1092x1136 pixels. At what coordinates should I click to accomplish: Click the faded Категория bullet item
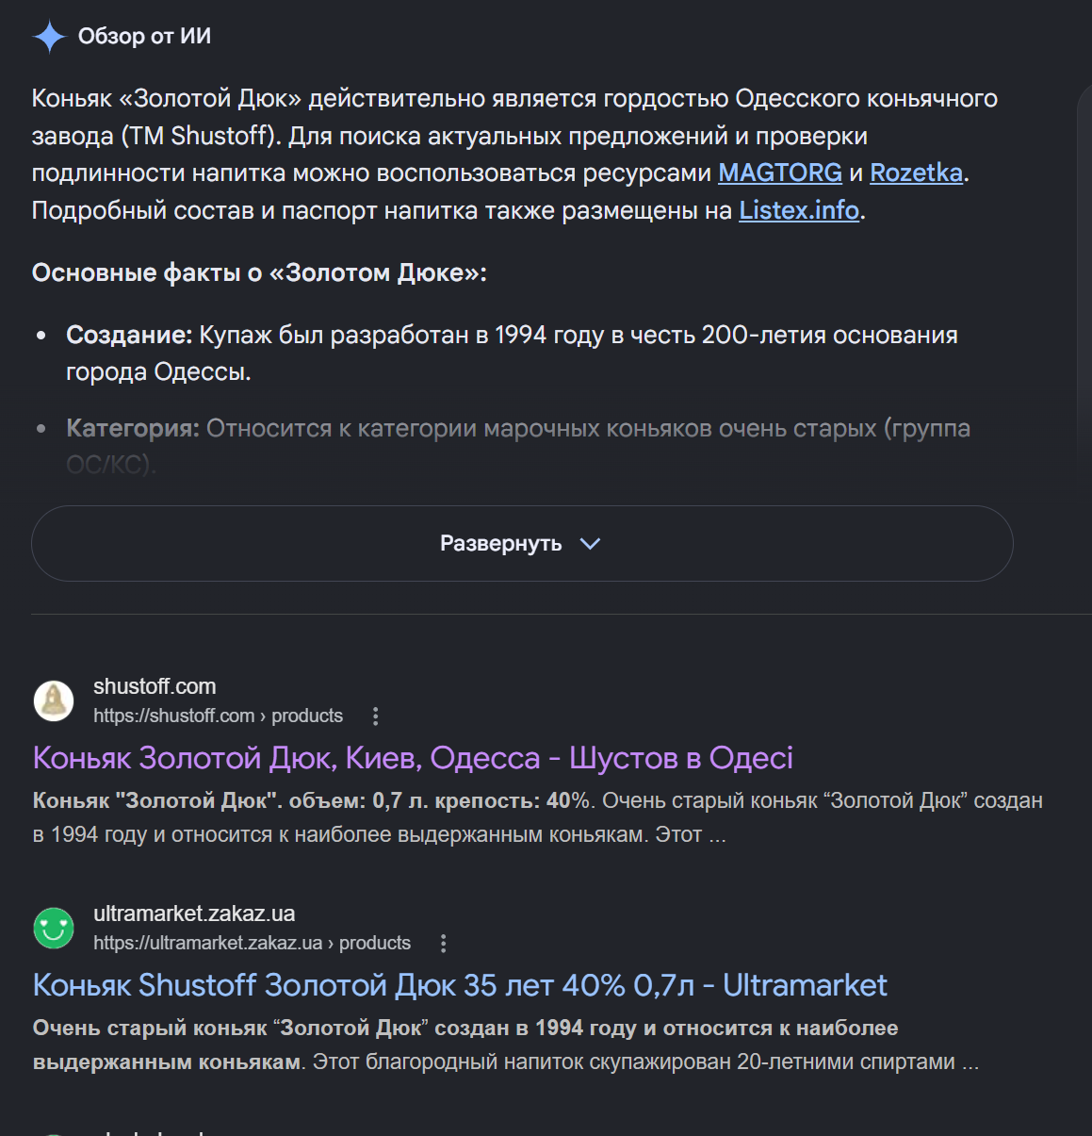pos(518,446)
